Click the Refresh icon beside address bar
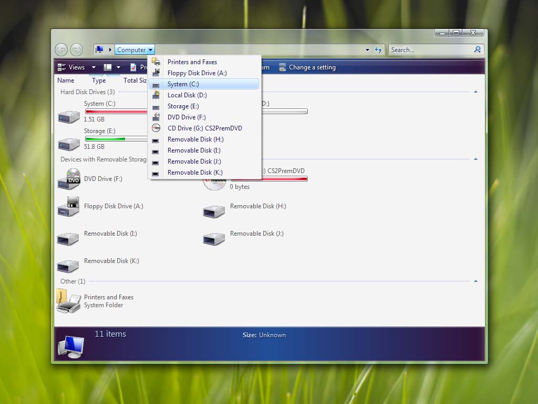 coord(378,49)
